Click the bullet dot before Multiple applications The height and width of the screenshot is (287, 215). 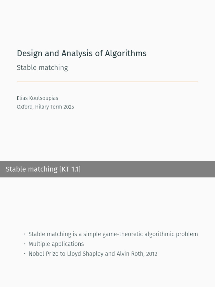25,244
